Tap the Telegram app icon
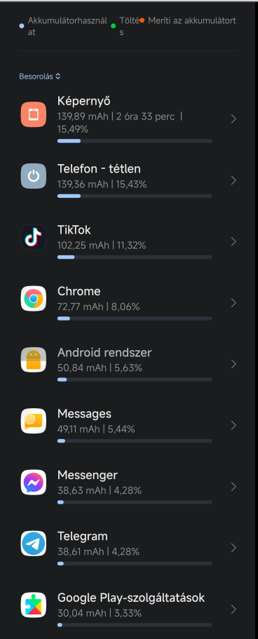This screenshot has width=258, height=639. [34, 544]
